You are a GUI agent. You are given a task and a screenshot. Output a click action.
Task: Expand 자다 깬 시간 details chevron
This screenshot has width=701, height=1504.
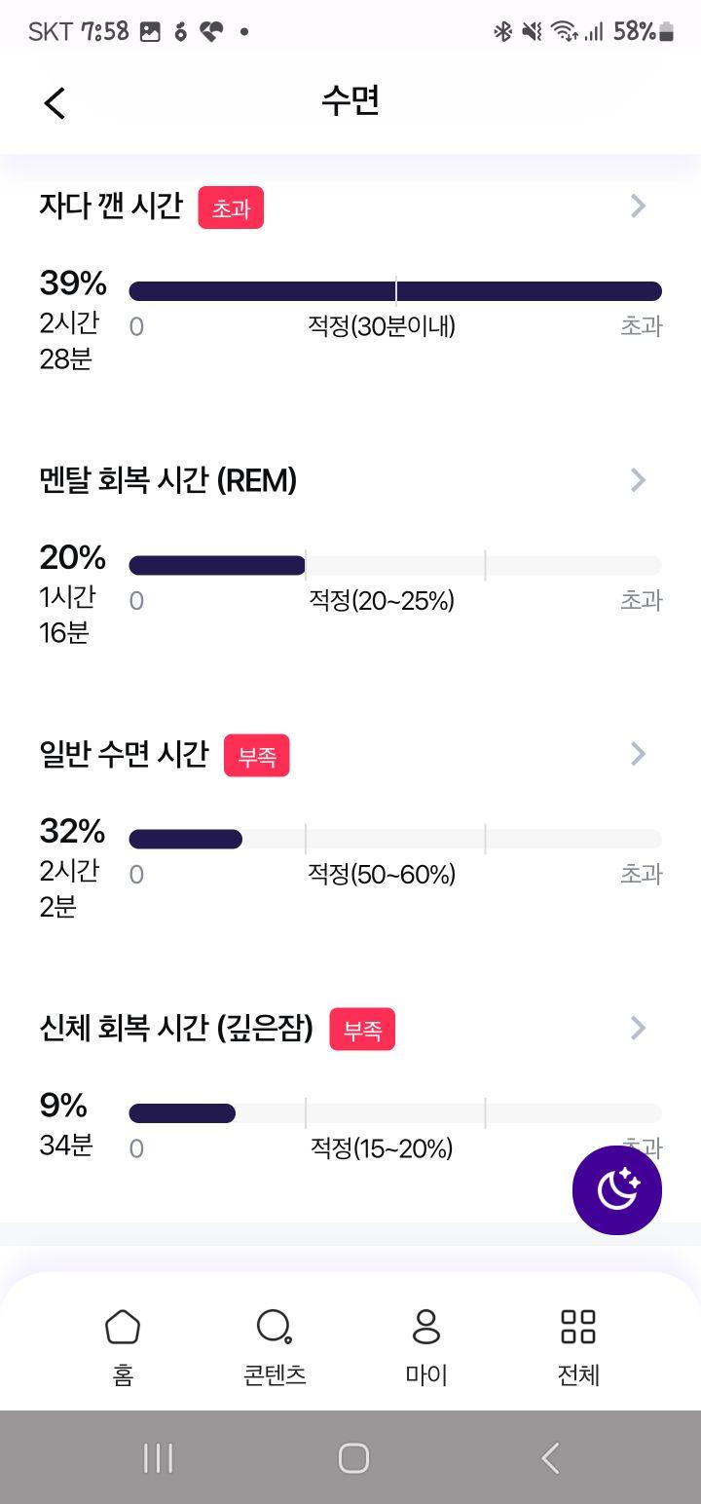pos(639,206)
